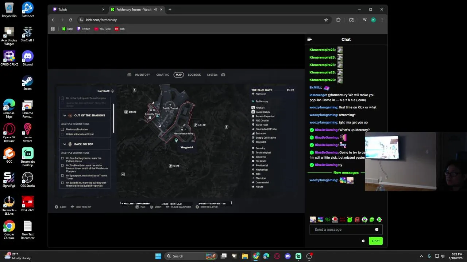Open OBS Studio desktop shortcut
Screen dimensions: 467x262
(x=27, y=180)
